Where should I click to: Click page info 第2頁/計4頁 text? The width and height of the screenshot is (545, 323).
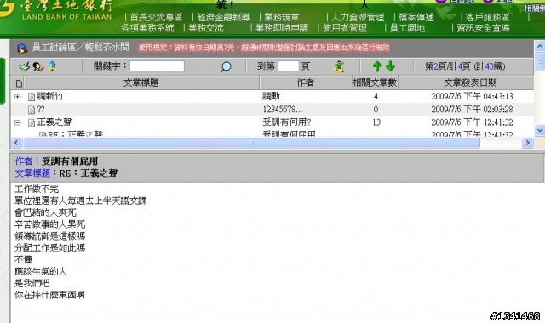tap(465, 66)
